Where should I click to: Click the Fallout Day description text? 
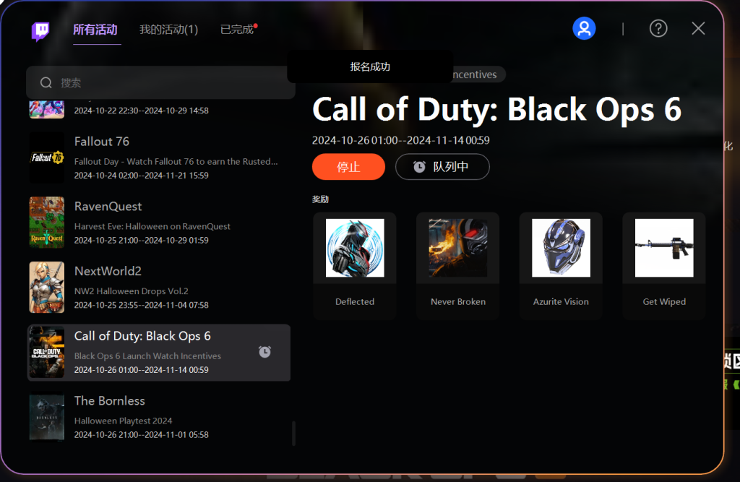[176, 161]
